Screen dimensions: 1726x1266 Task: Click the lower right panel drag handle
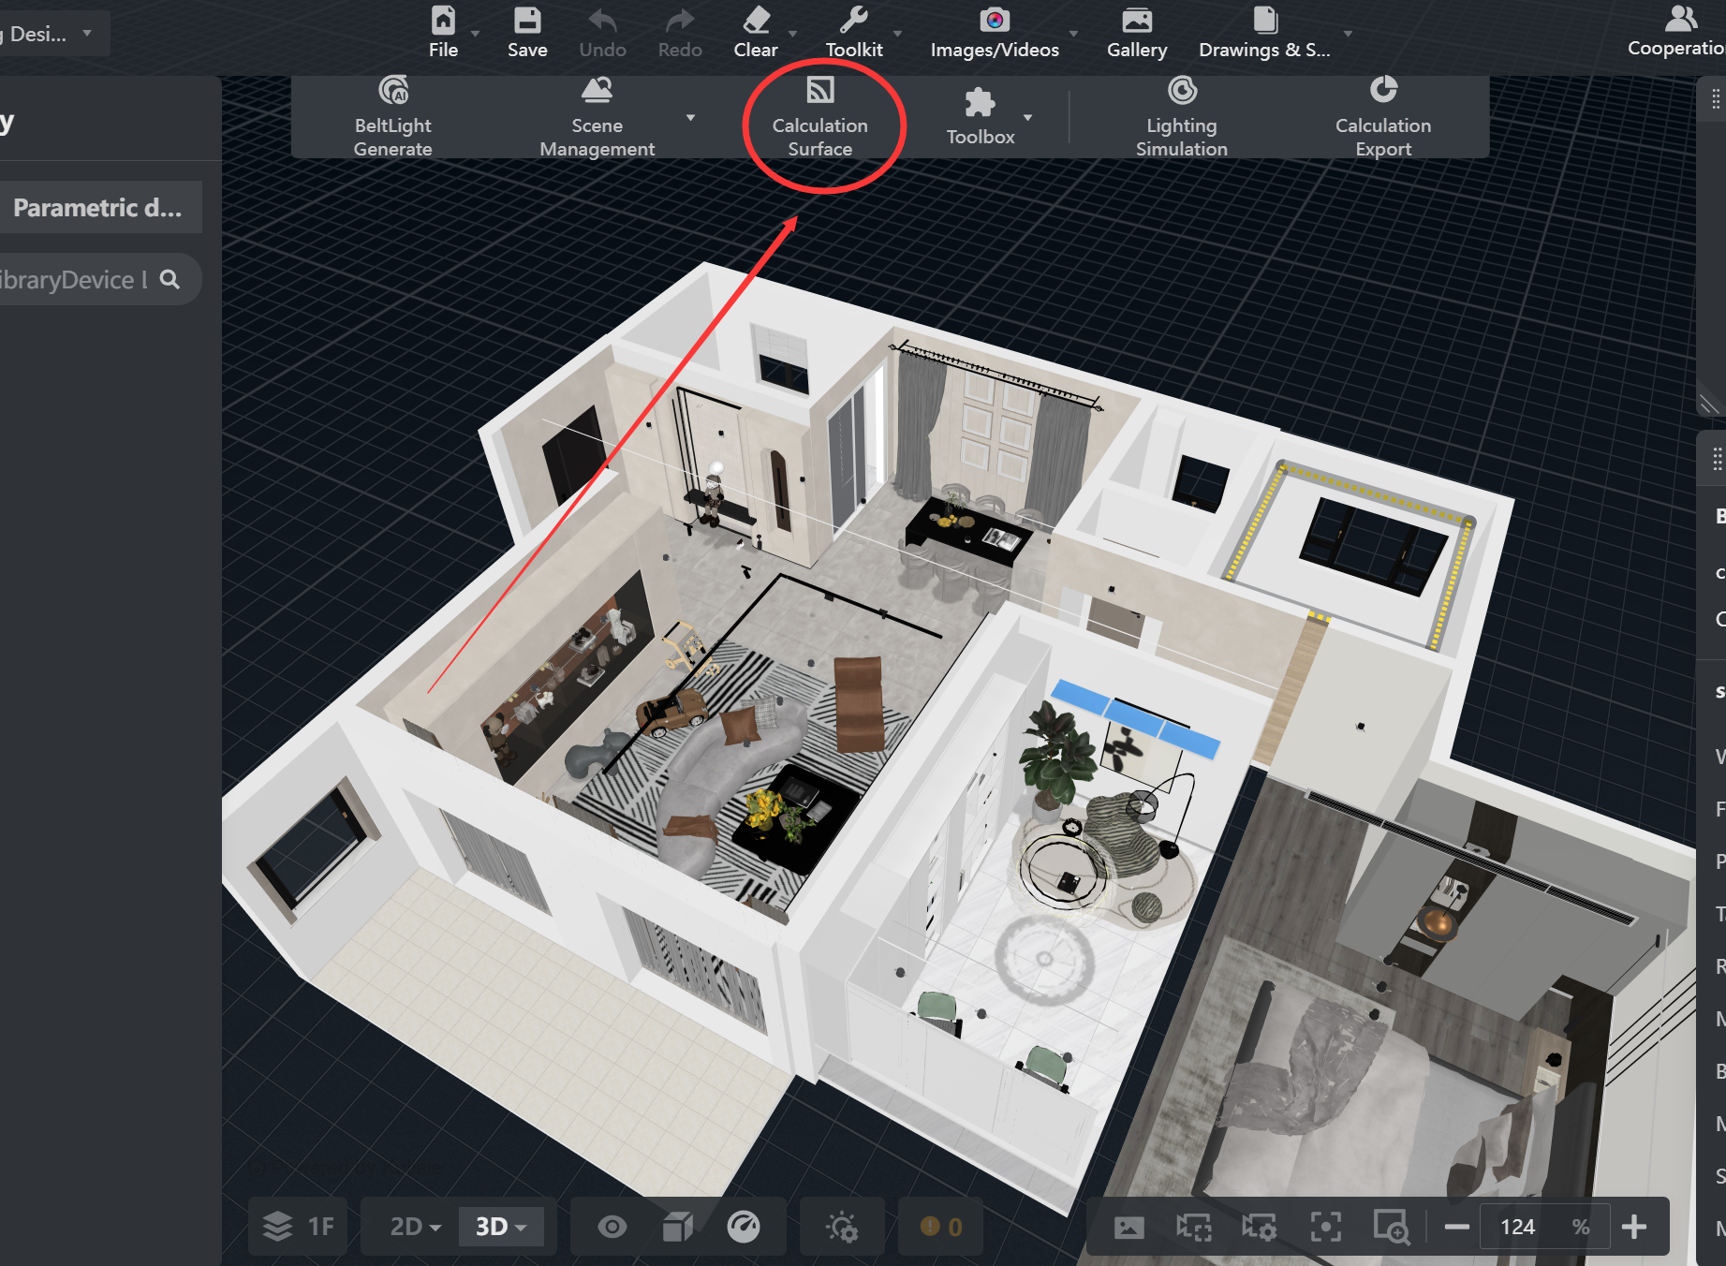[x=1717, y=459]
